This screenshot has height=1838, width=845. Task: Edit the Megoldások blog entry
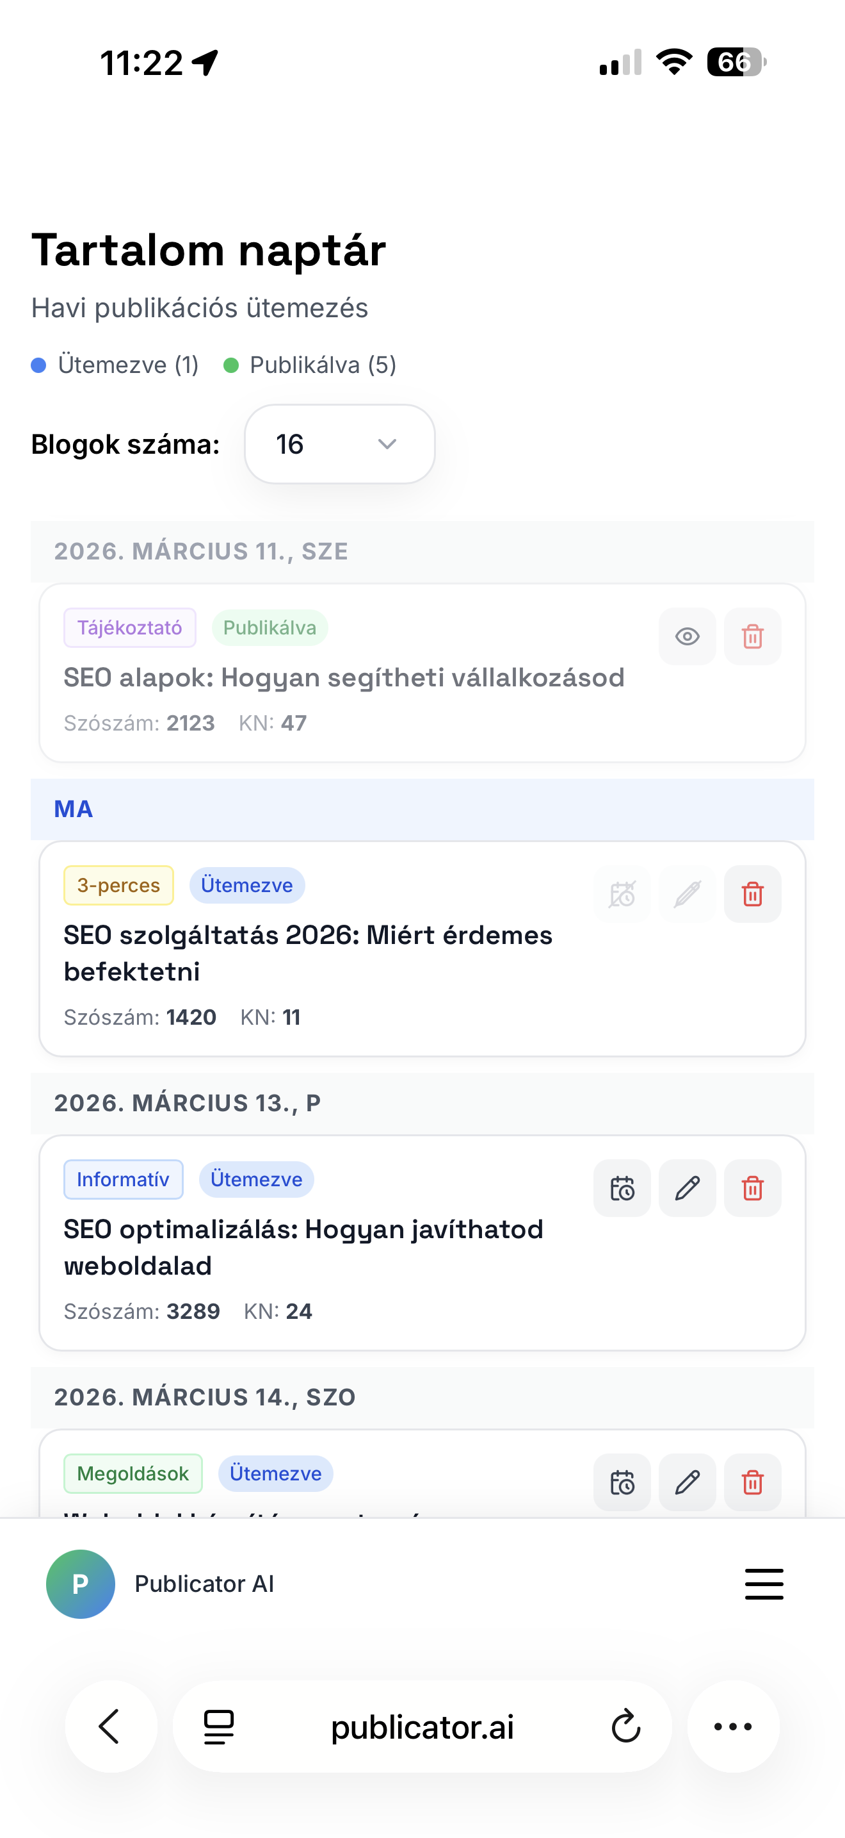pos(687,1483)
